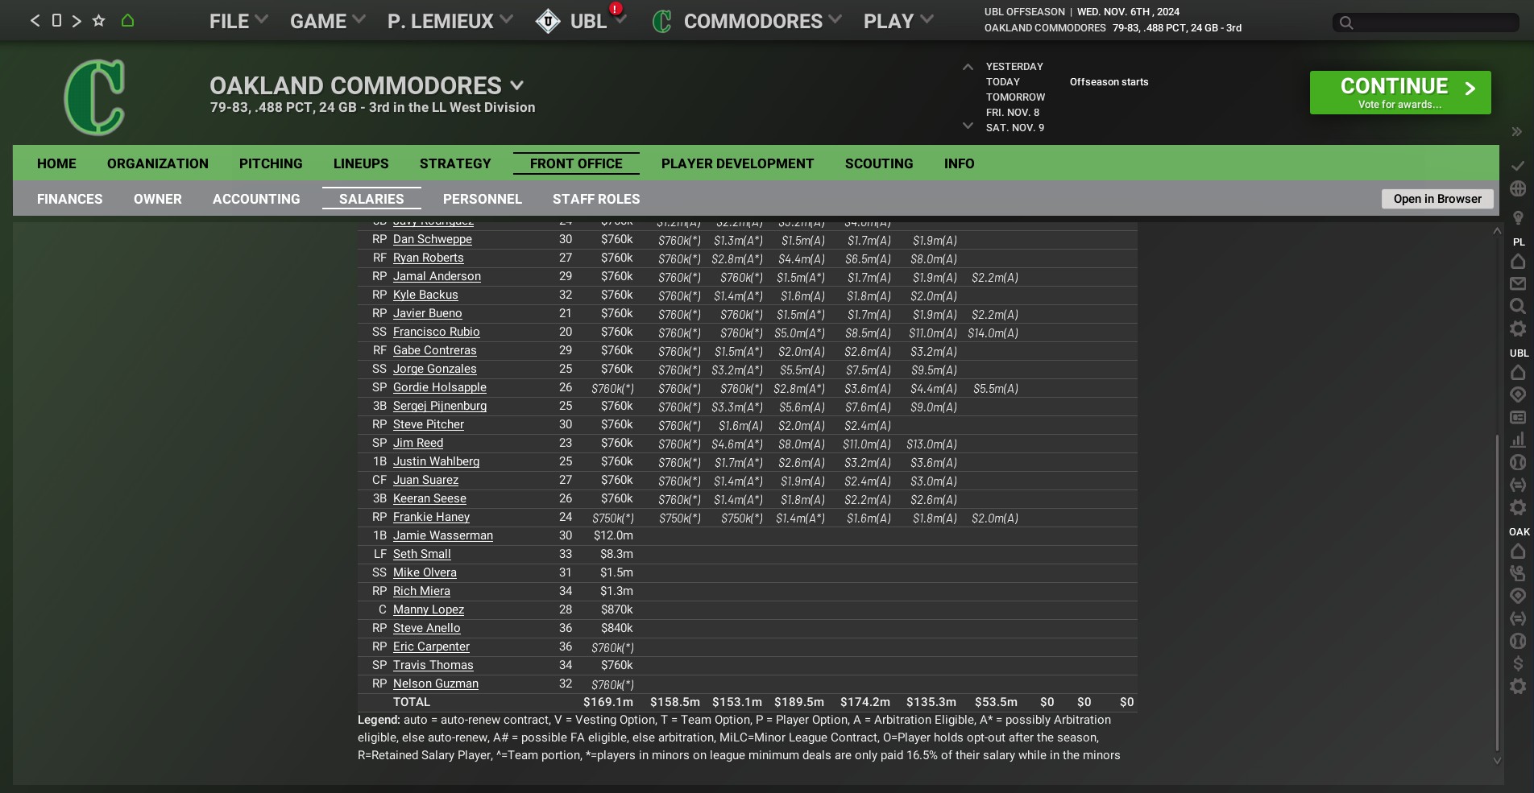Go to the PLAYER DEVELOPMENT tab
This screenshot has height=793, width=1534.
click(x=737, y=163)
